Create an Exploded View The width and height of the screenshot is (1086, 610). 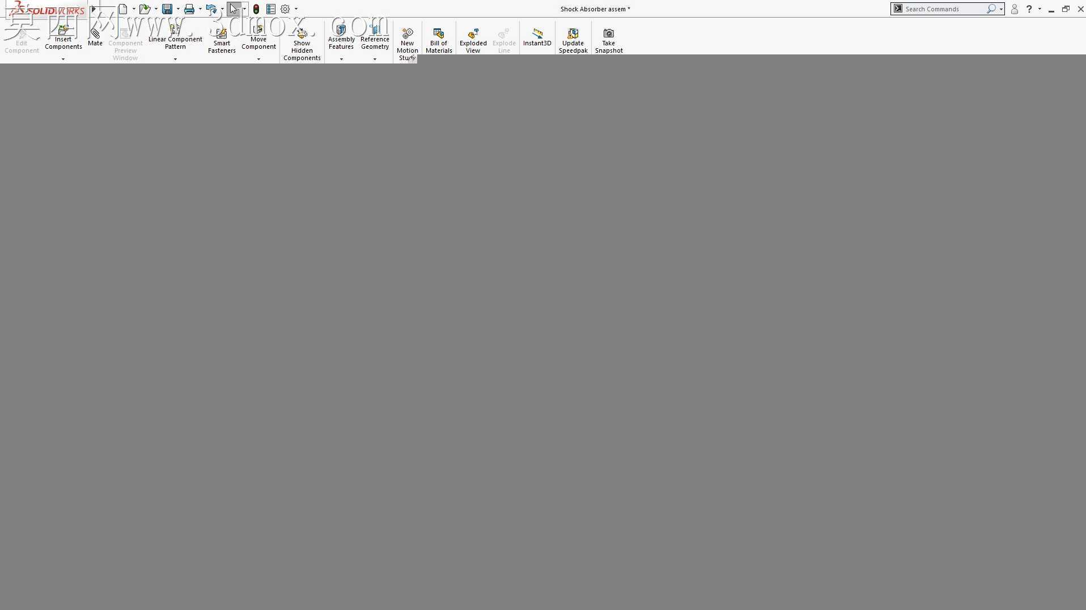click(473, 41)
